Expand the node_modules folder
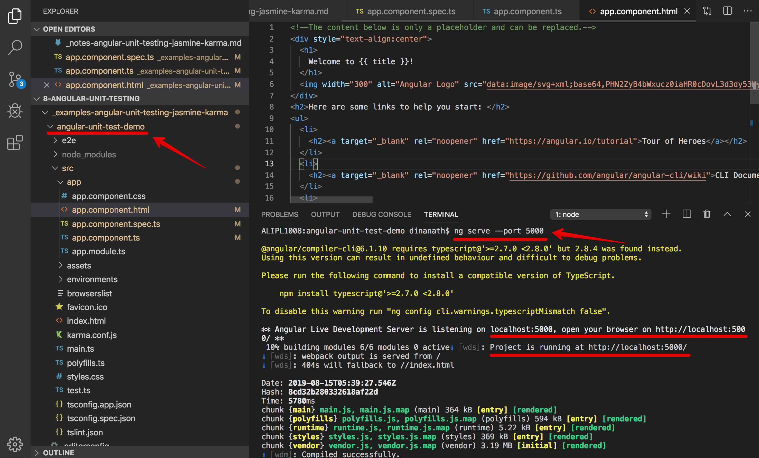759x458 pixels. [89, 155]
